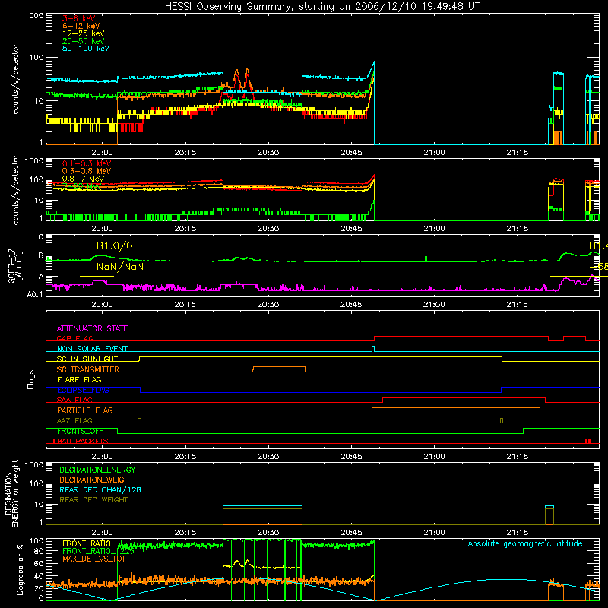This screenshot has width=608, height=608.
Task: Select the C tick label on GOES axis
Action: [x=40, y=237]
